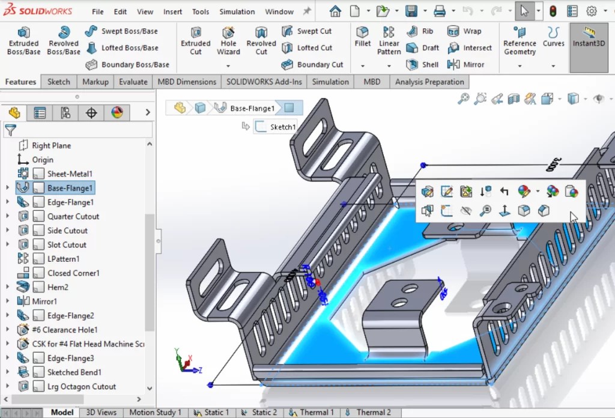
Task: Open Appearances icon in context toolbar
Action: [x=524, y=192]
